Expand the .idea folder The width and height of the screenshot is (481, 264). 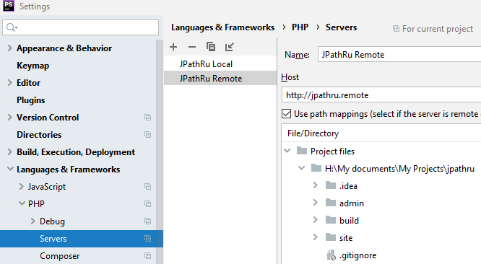(315, 185)
